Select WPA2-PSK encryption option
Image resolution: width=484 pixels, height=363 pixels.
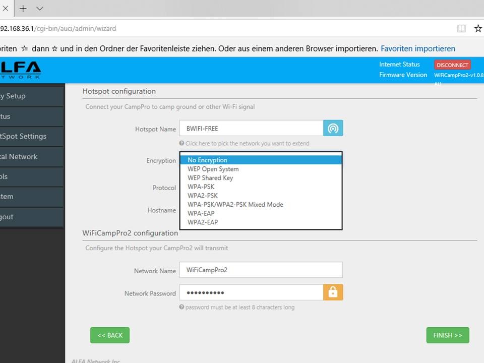(261, 196)
